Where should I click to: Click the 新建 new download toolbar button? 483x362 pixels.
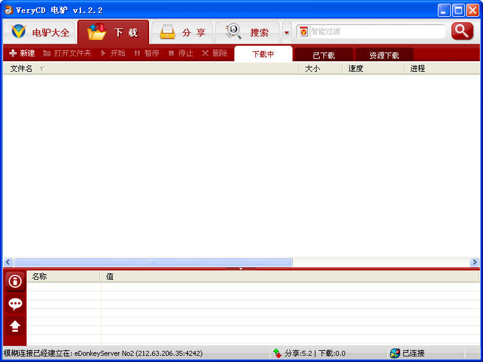pyautogui.click(x=22, y=53)
